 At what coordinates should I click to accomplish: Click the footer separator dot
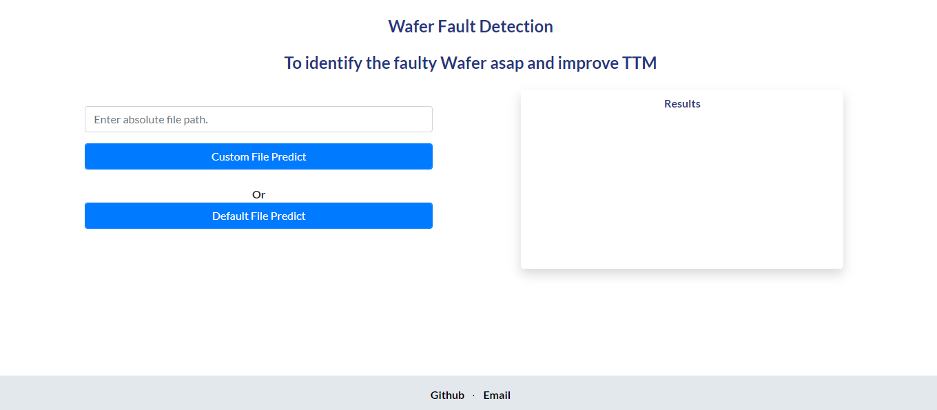[473, 395]
